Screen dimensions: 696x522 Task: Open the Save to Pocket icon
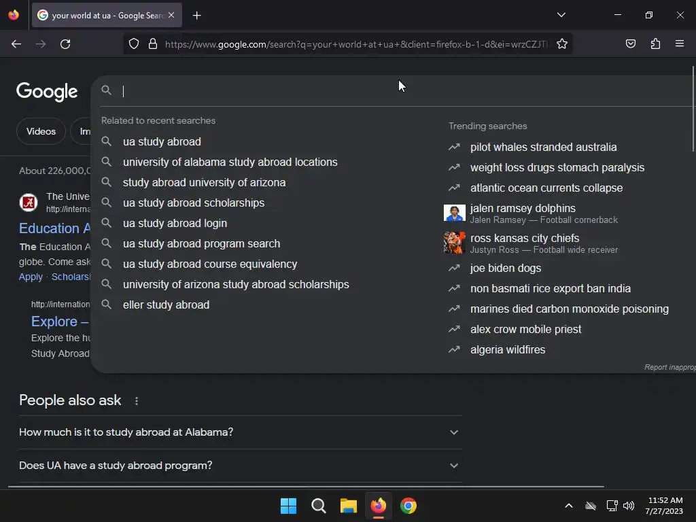(630, 43)
